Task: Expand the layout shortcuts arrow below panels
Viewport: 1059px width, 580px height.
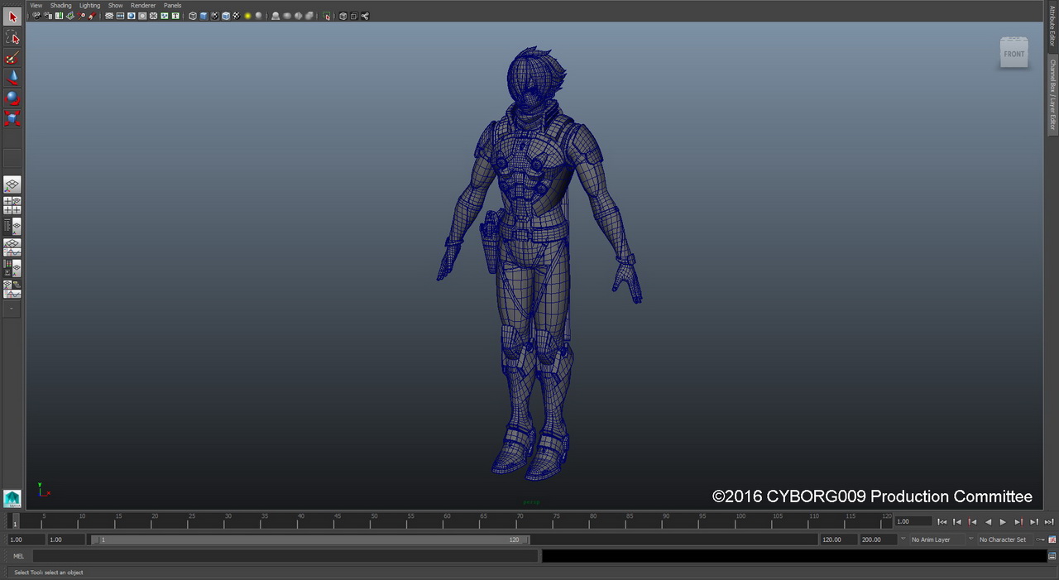Action: (12, 309)
